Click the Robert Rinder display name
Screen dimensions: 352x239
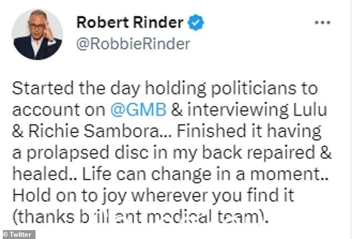(x=130, y=22)
